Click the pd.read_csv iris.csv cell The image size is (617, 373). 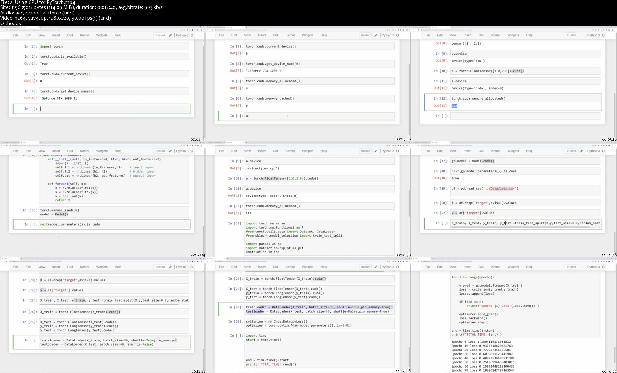(x=525, y=190)
